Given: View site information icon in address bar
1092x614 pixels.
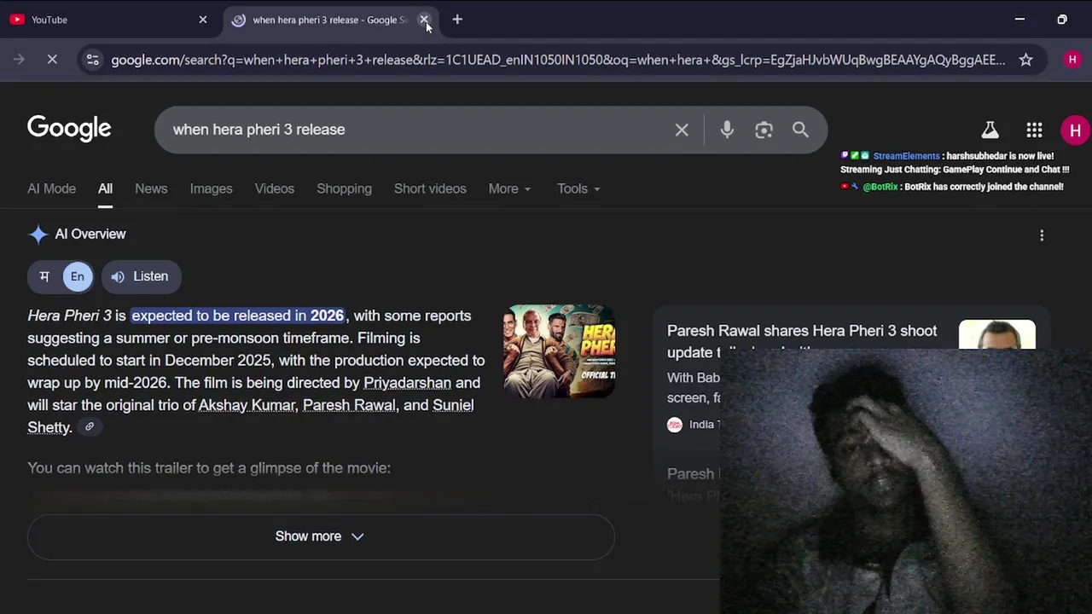Looking at the screenshot, I should click(93, 60).
